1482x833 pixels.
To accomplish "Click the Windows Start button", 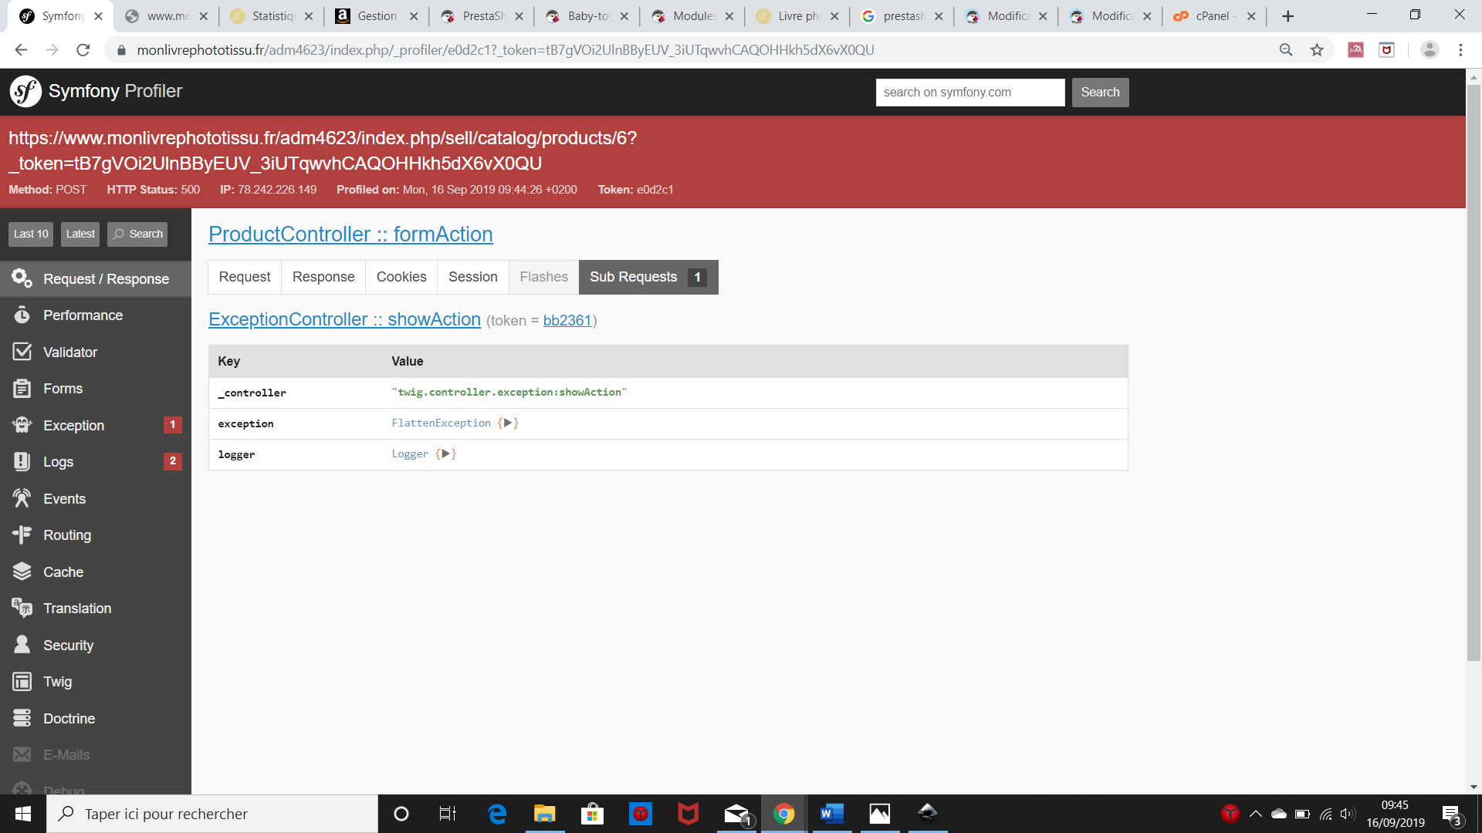I will tap(23, 814).
